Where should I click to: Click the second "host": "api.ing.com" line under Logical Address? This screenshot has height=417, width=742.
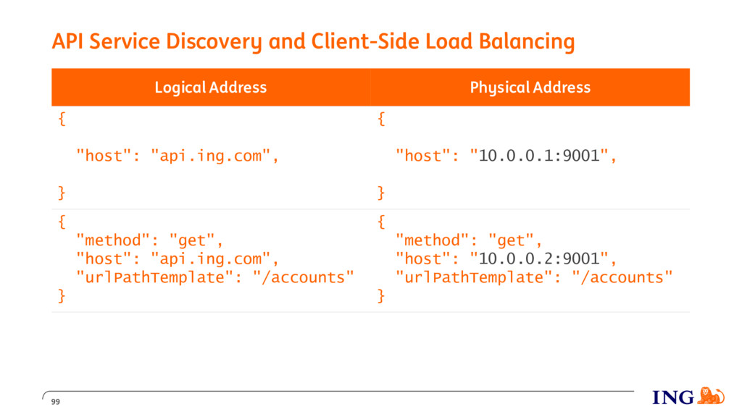coord(178,258)
